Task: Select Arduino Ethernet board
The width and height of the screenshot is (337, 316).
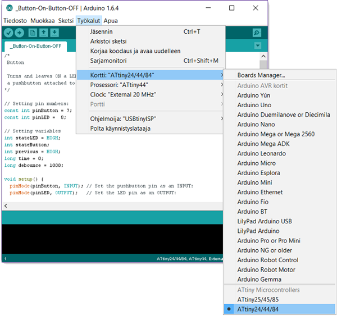Action: [280, 192]
